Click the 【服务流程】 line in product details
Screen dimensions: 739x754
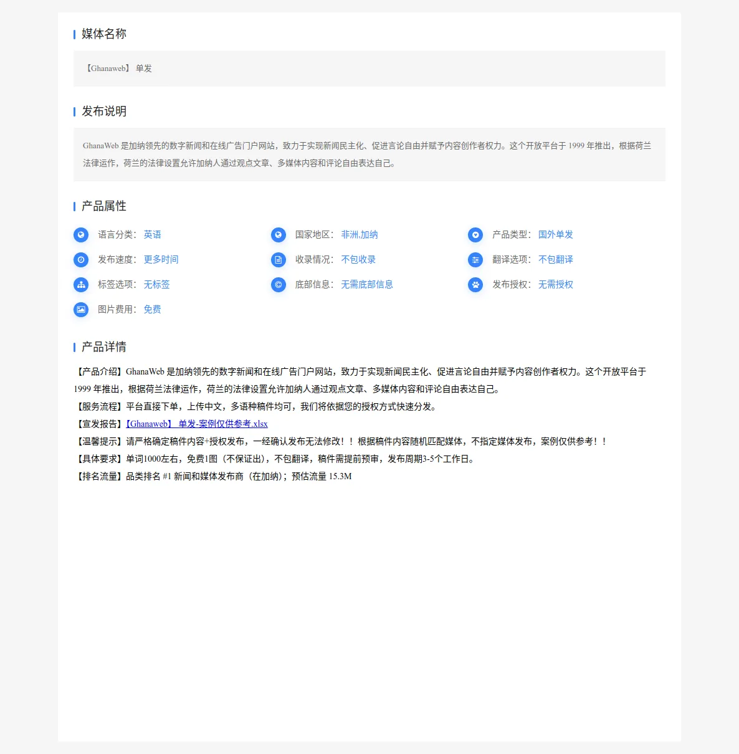(x=257, y=406)
